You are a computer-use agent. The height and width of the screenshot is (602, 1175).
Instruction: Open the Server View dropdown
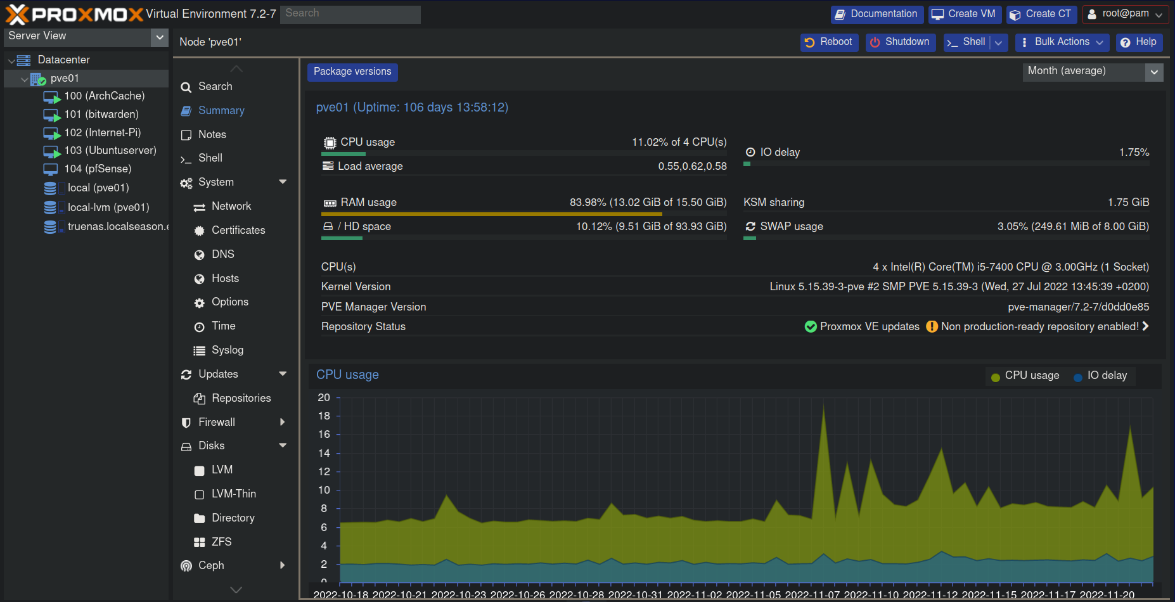(160, 37)
